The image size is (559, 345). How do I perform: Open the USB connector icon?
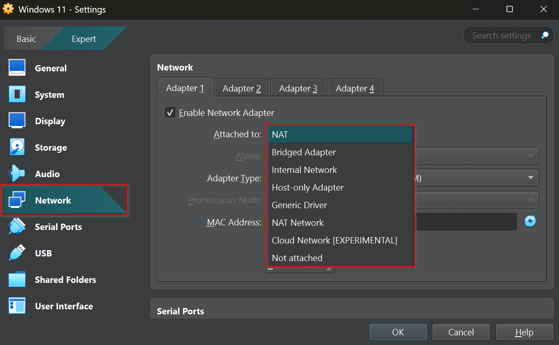point(17,253)
